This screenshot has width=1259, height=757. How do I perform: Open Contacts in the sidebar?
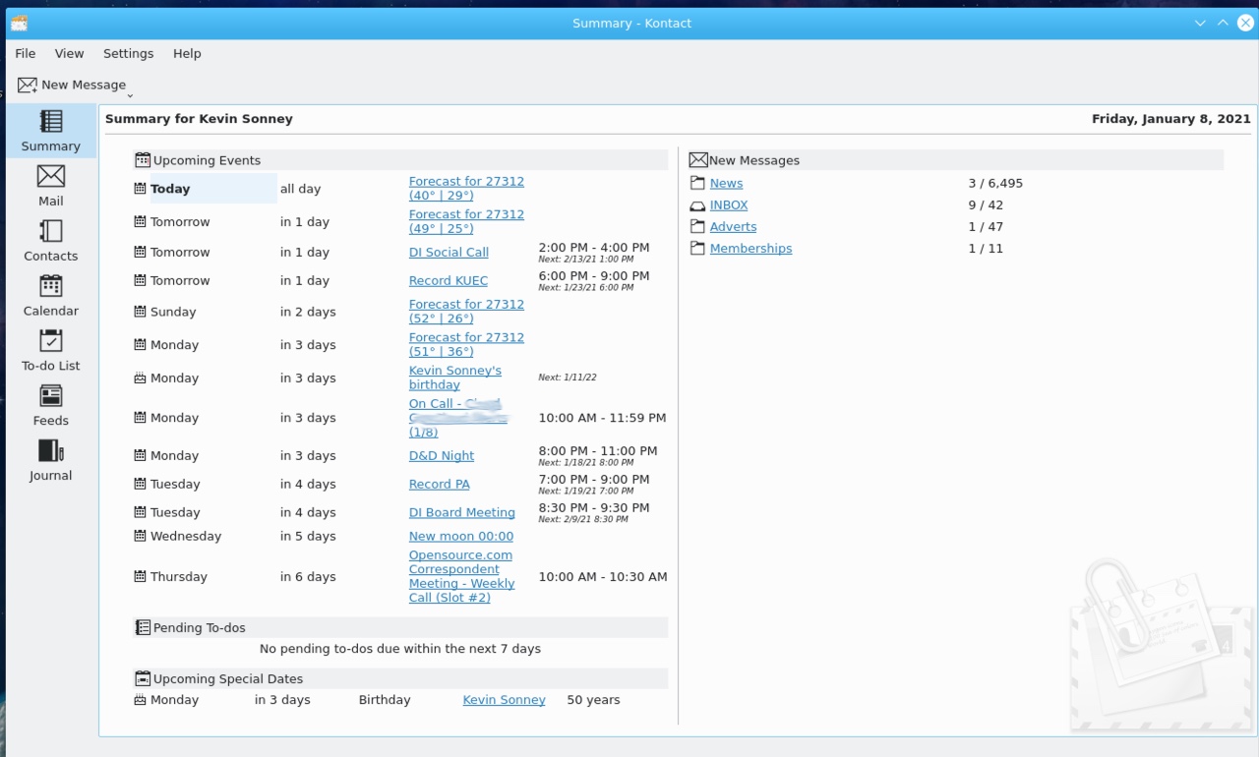point(50,242)
